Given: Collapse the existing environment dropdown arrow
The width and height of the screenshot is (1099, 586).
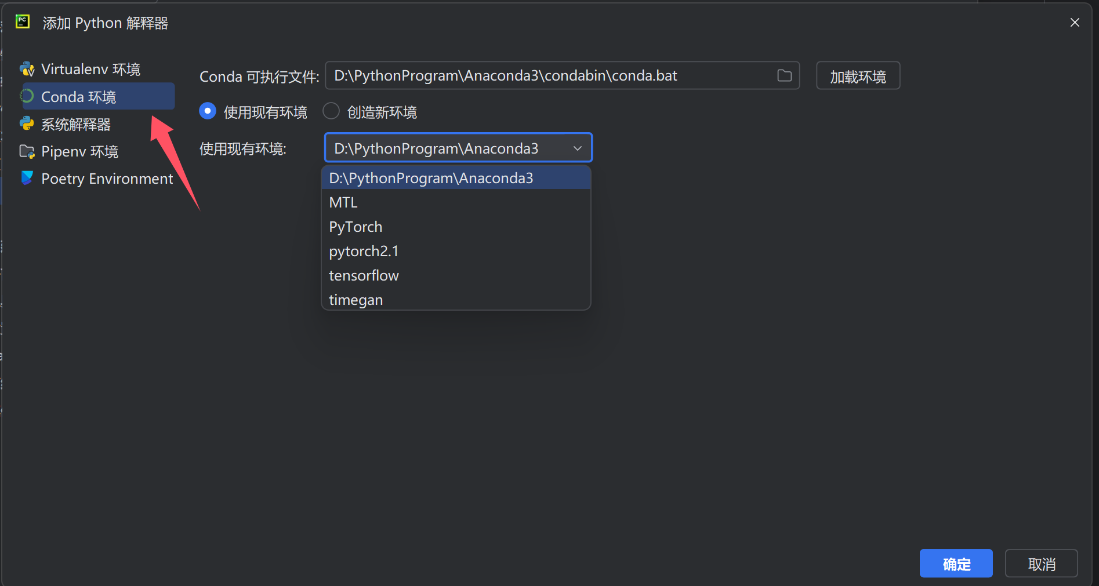Looking at the screenshot, I should (577, 148).
